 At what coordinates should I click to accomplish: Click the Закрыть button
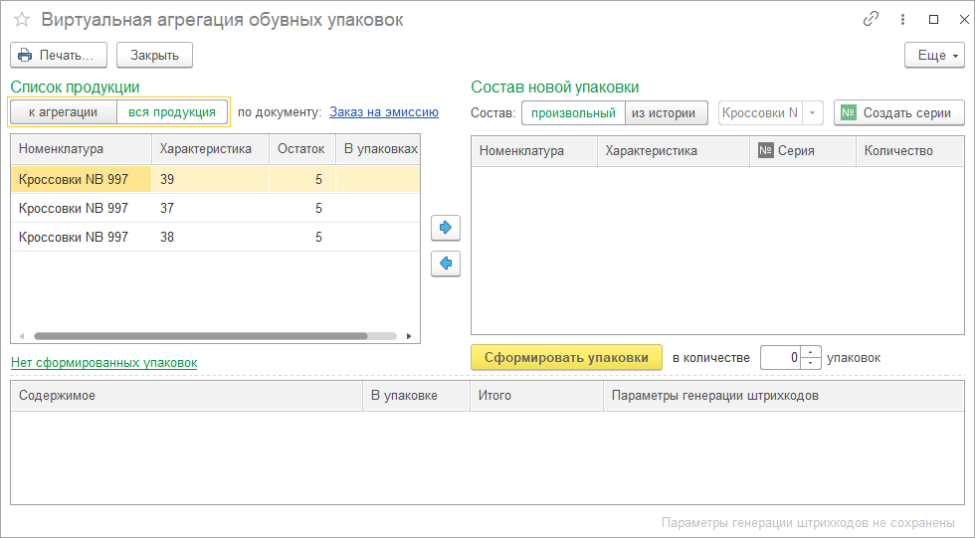coord(154,55)
